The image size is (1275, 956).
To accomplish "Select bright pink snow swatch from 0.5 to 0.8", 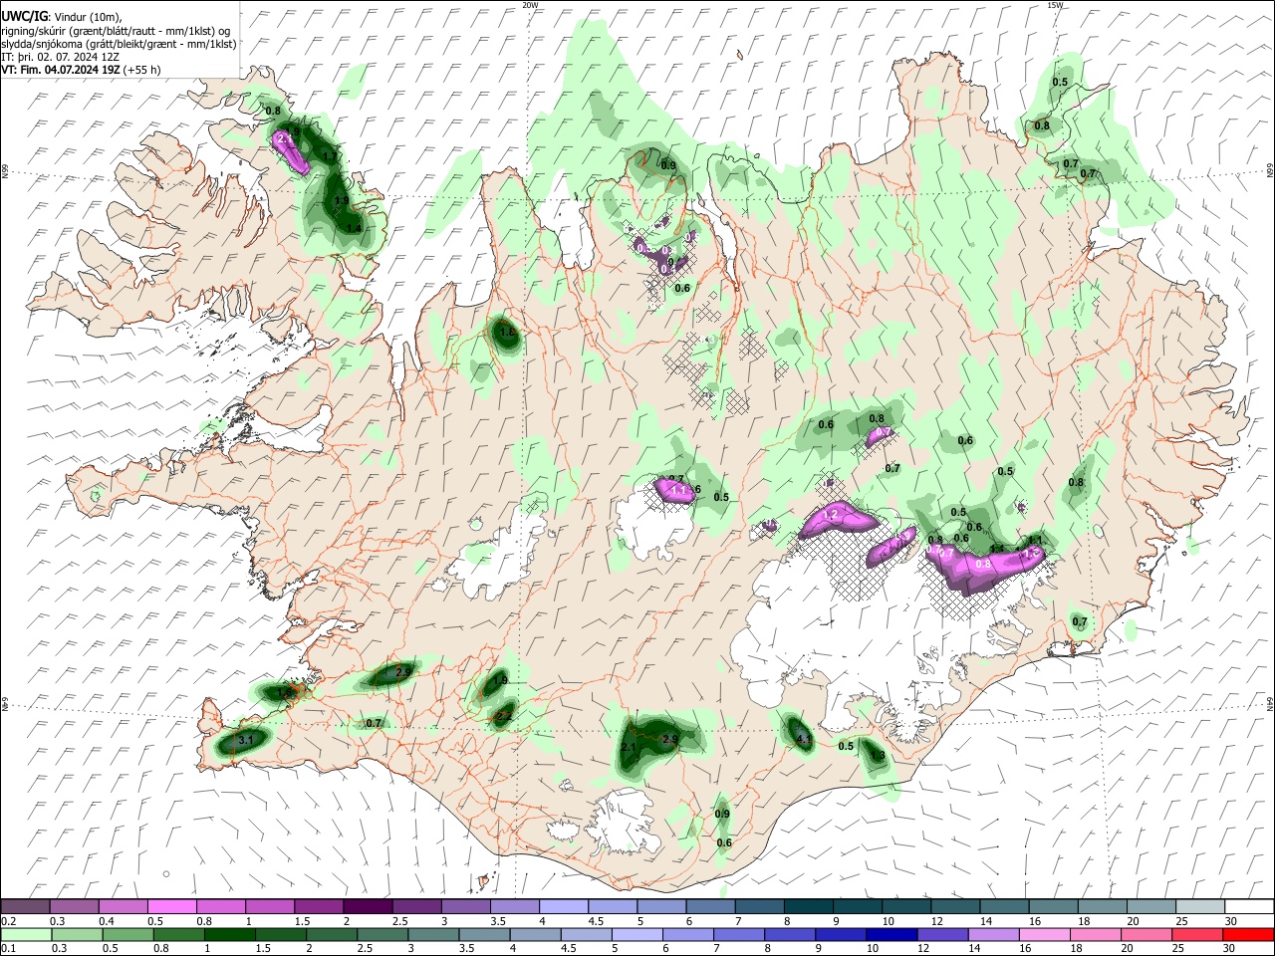I will pyautogui.click(x=172, y=906).
